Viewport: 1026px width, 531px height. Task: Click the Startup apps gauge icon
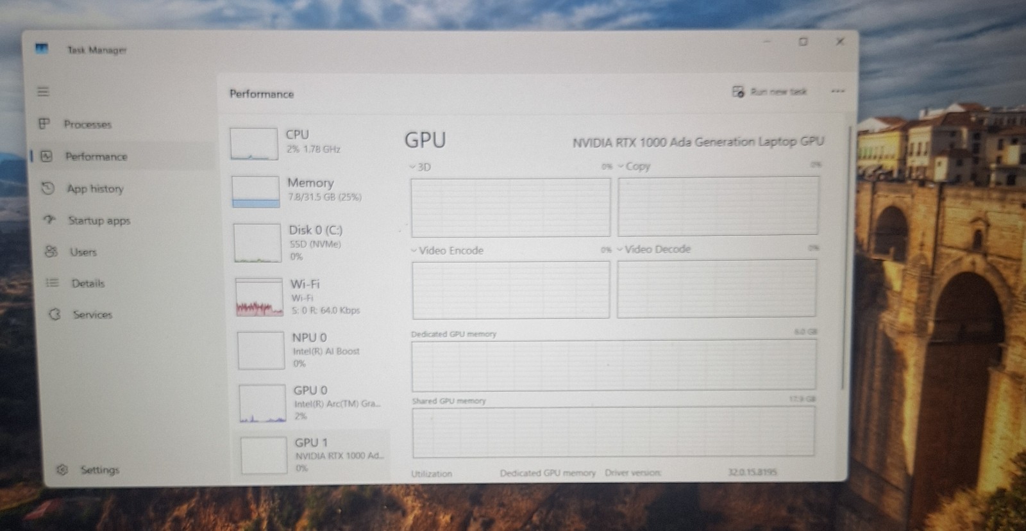50,220
